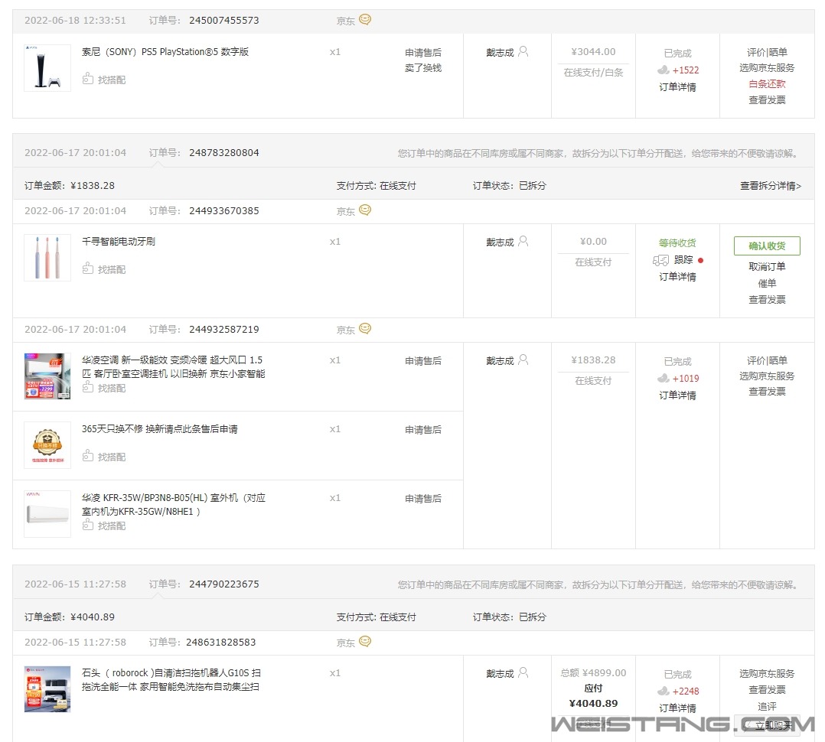Click recipient person icon in 千寻 toothbrush row
Image resolution: width=825 pixels, height=742 pixels.
(523, 242)
